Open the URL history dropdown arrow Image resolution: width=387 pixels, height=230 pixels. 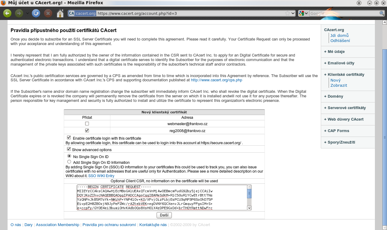[293, 13]
